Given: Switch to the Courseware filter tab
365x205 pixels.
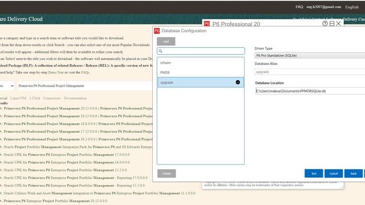Looking at the screenshot, I should (52, 98).
